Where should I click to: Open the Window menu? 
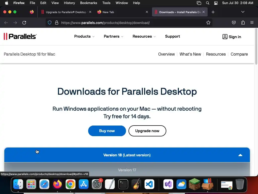click(x=122, y=3)
